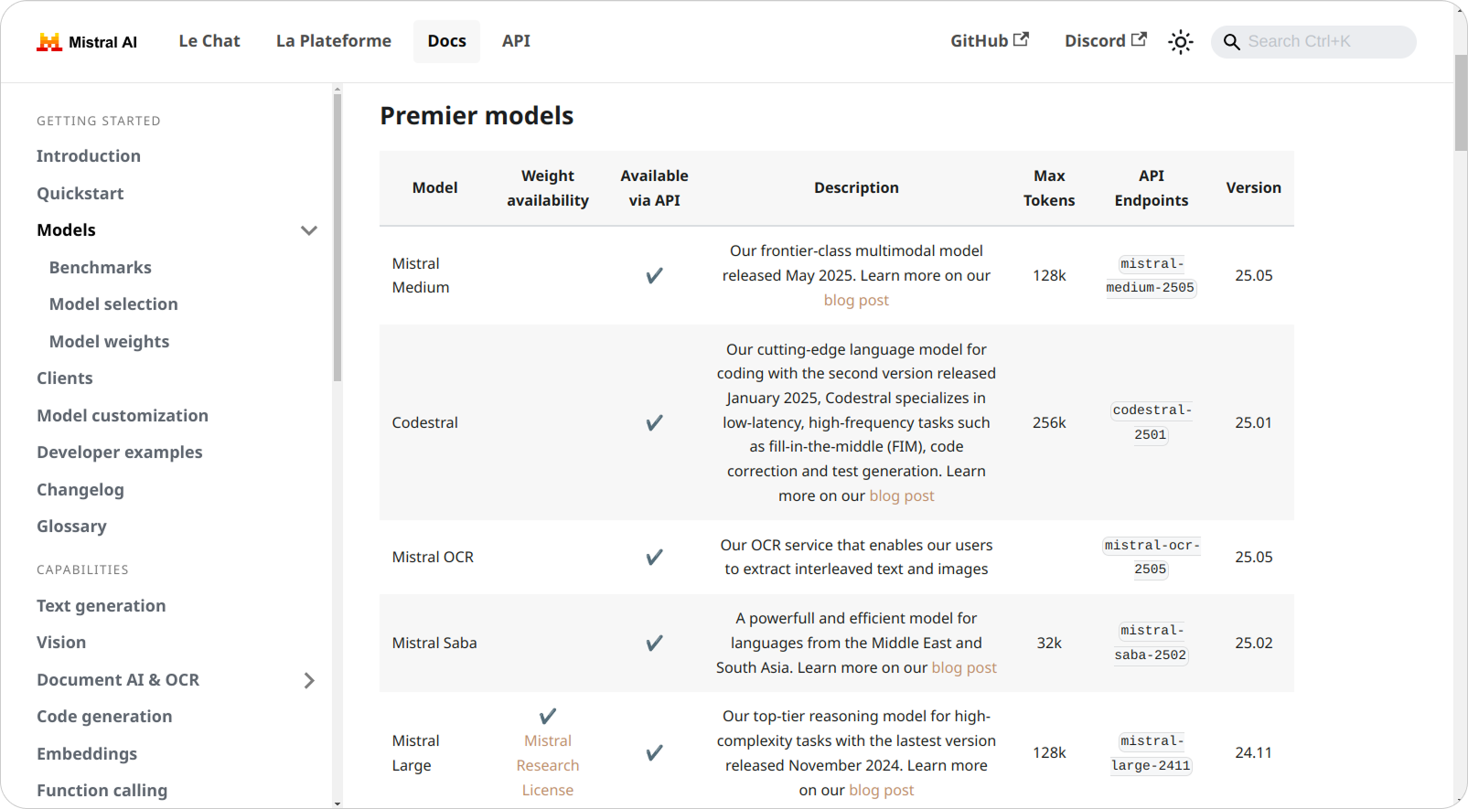
Task: Open Benchmarks sub-page
Action: (x=101, y=268)
